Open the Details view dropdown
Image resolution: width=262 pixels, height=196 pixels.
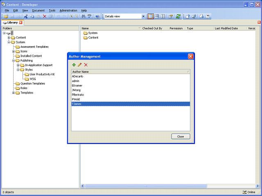[143, 16]
